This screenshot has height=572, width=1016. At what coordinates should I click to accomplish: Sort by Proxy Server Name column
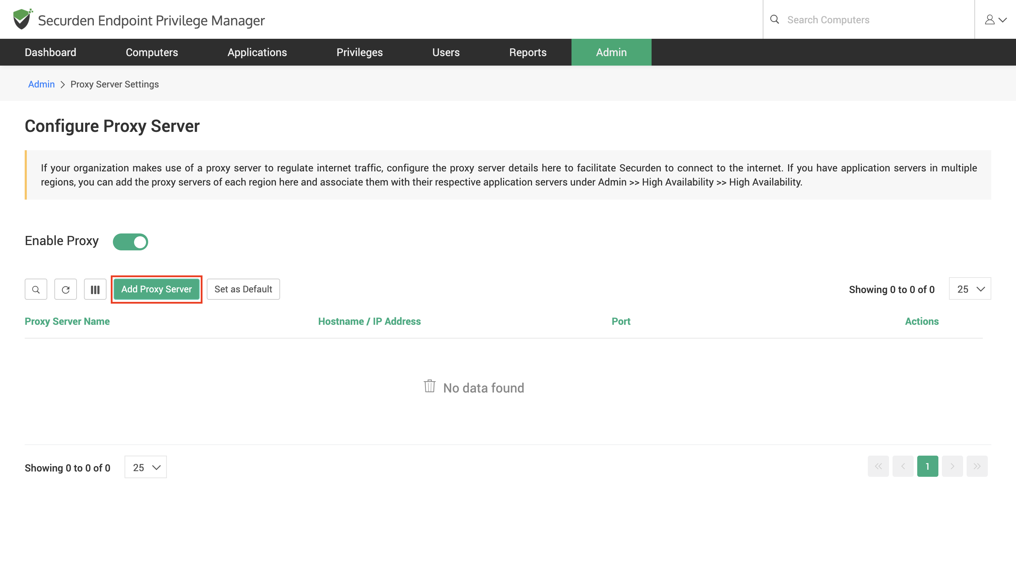pos(67,321)
